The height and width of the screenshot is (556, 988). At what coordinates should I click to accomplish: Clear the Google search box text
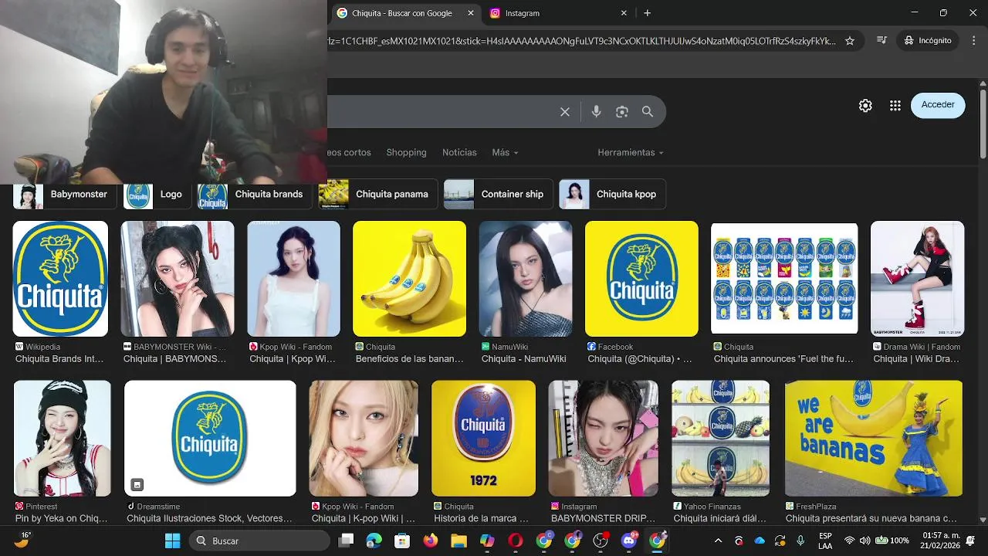point(565,112)
